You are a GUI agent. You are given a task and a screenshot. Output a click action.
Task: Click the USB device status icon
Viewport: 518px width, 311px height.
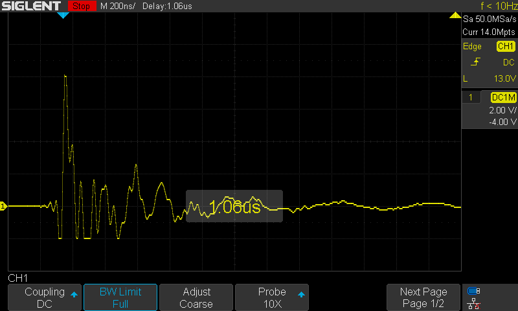pyautogui.click(x=474, y=291)
